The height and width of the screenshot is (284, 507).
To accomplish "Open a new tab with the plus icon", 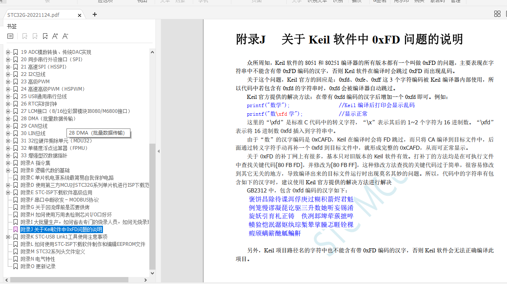I will 95,14.
